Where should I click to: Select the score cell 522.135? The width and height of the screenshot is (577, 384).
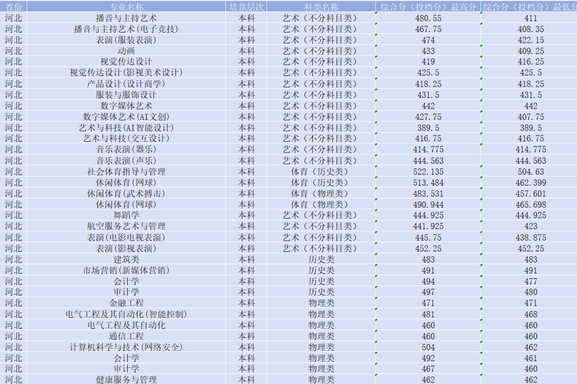[x=428, y=172]
